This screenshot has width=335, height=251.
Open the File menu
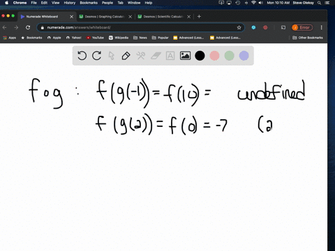(x=34, y=3)
